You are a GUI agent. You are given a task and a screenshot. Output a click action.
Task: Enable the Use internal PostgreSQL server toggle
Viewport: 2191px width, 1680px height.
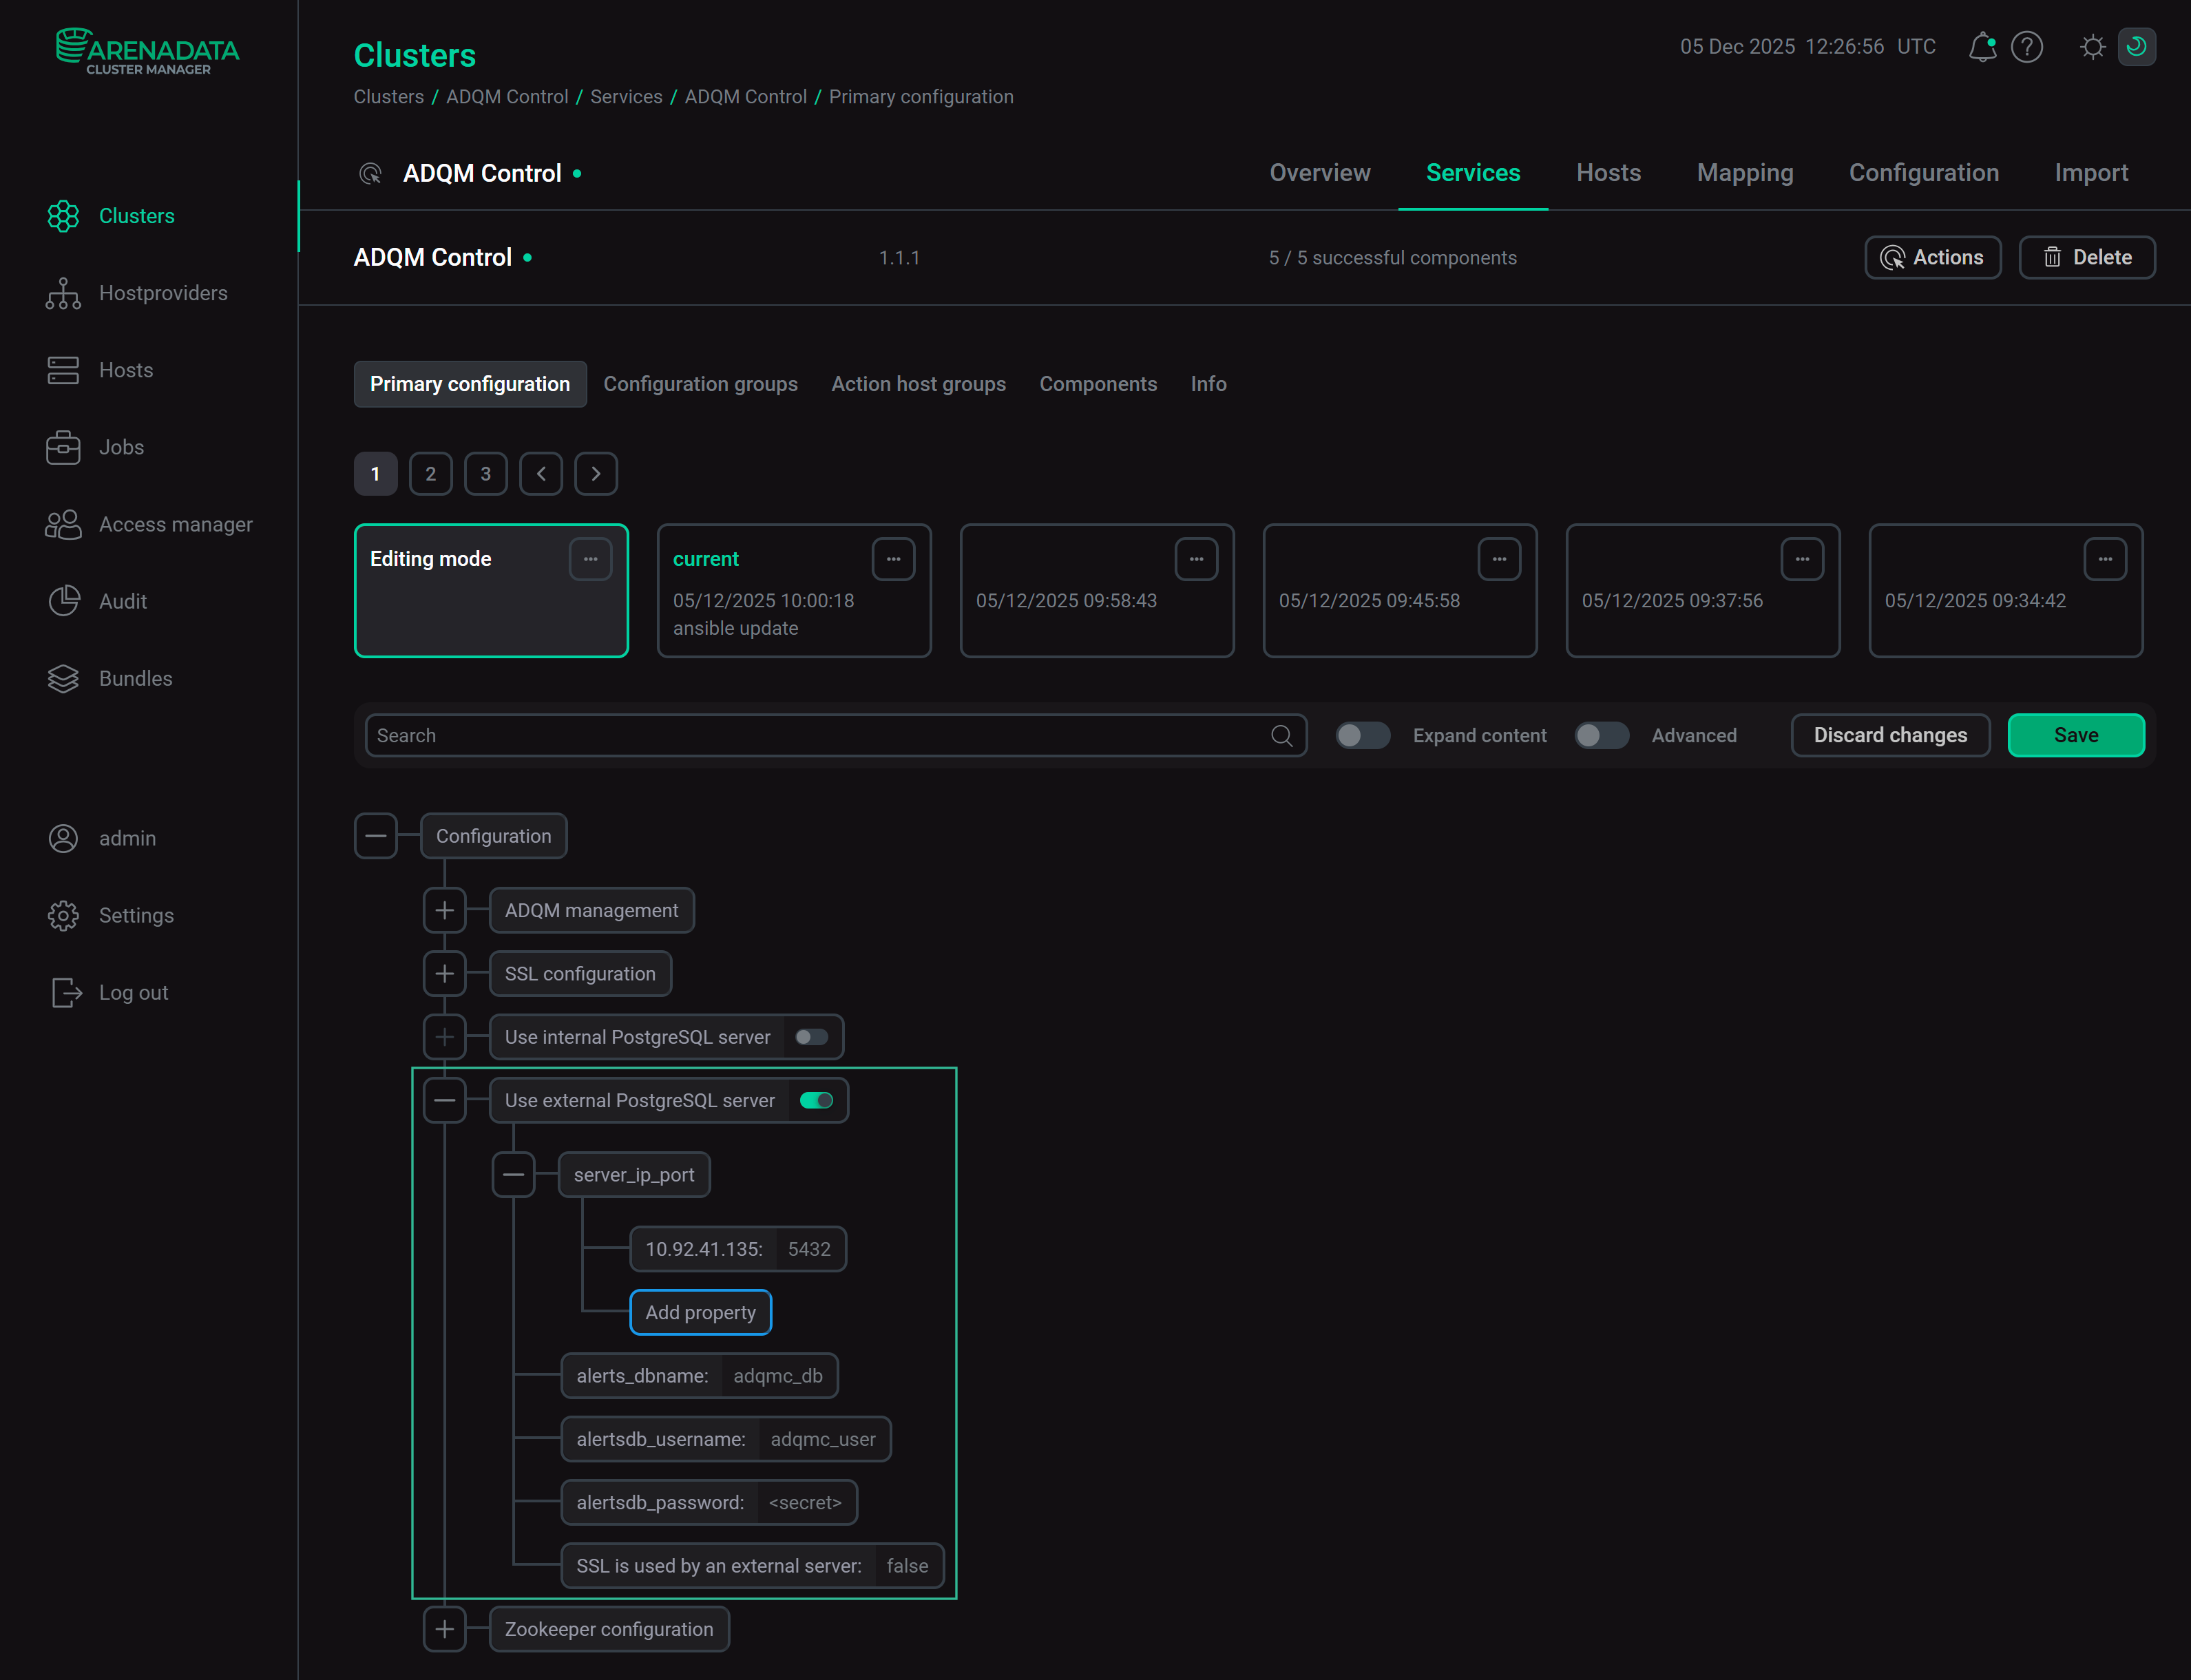811,1037
